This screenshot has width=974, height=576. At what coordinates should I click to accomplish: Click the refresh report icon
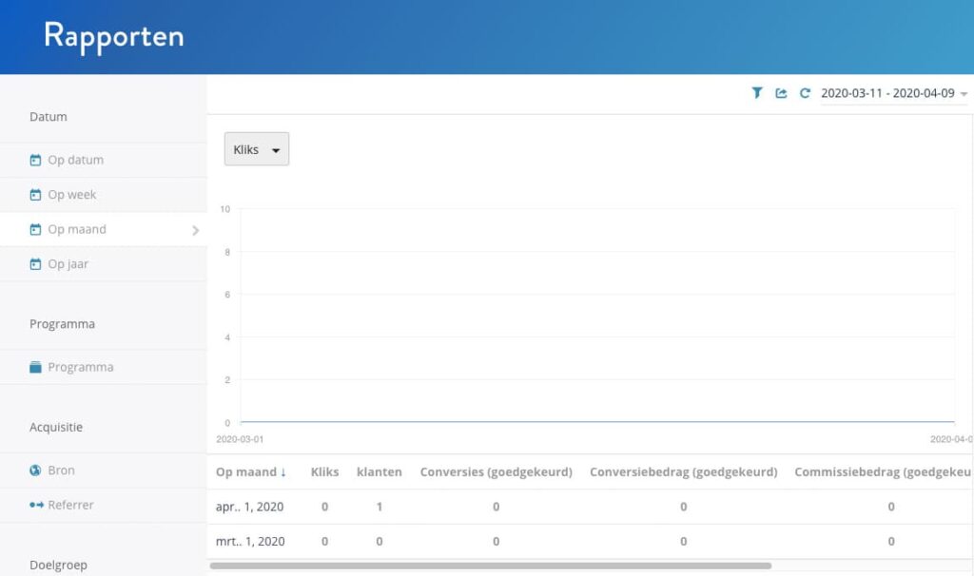point(805,93)
